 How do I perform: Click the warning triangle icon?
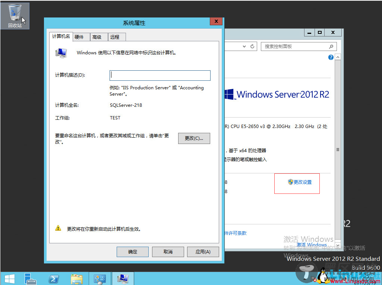(58, 228)
